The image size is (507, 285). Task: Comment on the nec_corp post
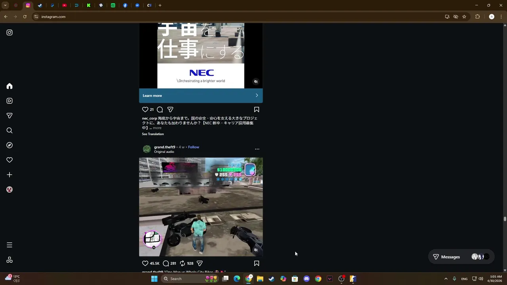(x=160, y=110)
